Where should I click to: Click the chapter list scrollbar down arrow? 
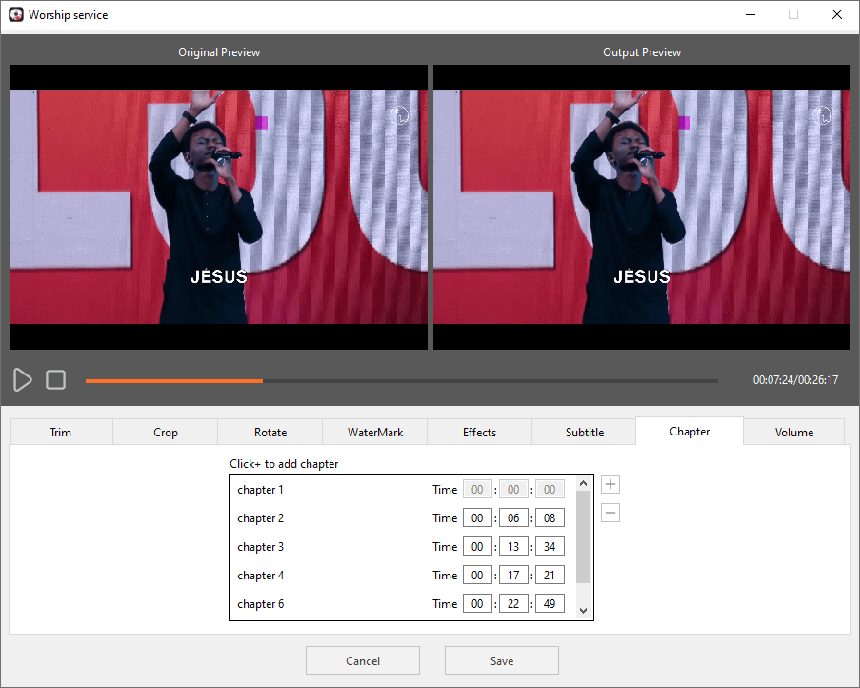coord(584,611)
